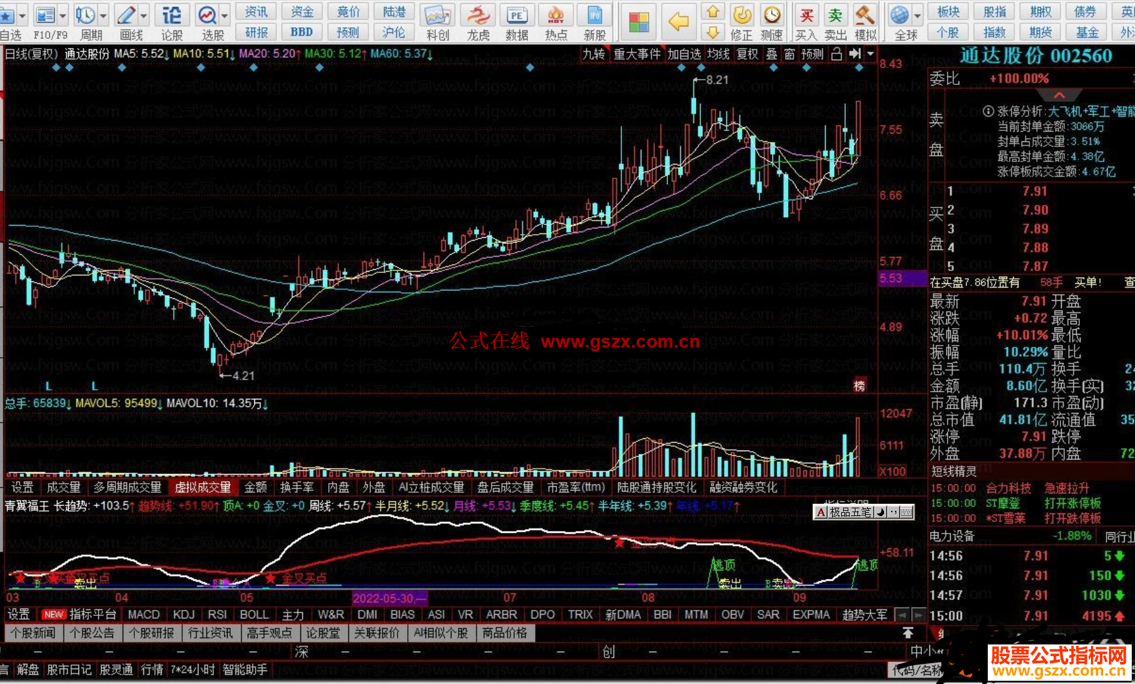The image size is (1135, 684).
Task: Click the 榜 badge at chart corner
Action: [860, 386]
